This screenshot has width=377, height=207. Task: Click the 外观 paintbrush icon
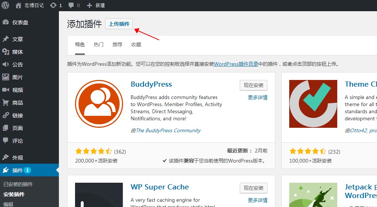pyautogui.click(x=6, y=157)
